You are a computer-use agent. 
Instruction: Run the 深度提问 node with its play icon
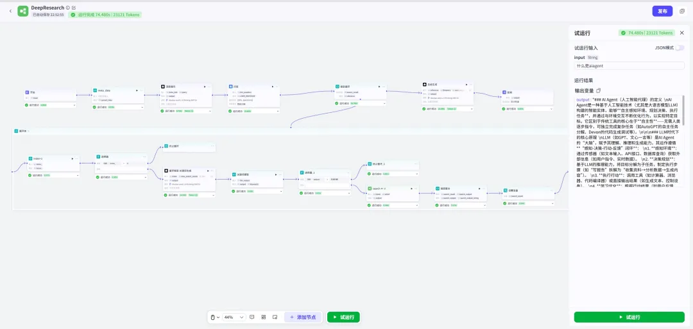coord(205,87)
